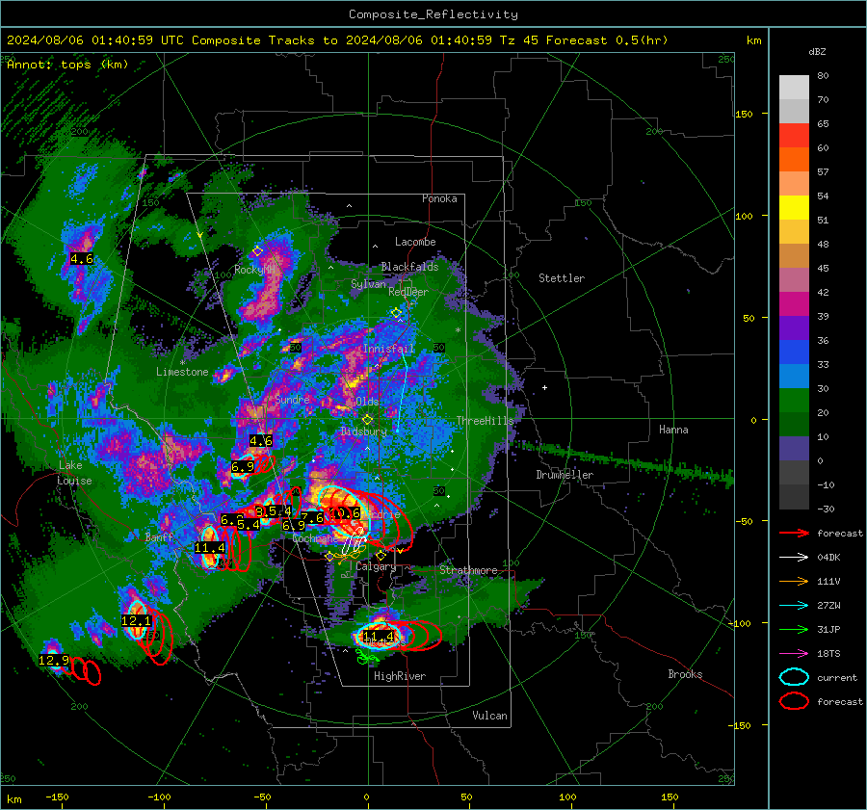Click the 100 tick on right axis

744,216
